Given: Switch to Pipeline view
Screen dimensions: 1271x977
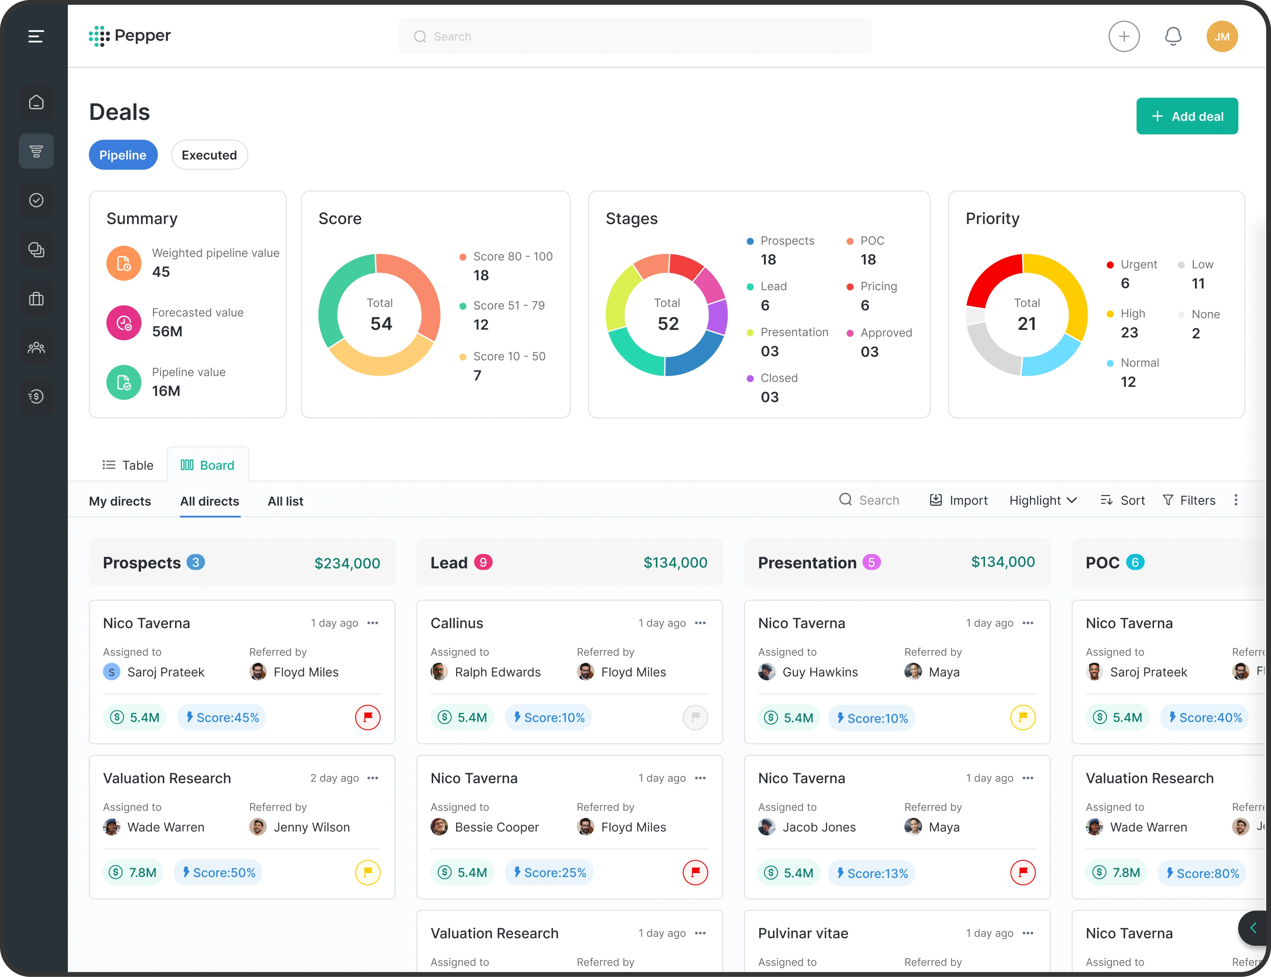Looking at the screenshot, I should click(123, 155).
